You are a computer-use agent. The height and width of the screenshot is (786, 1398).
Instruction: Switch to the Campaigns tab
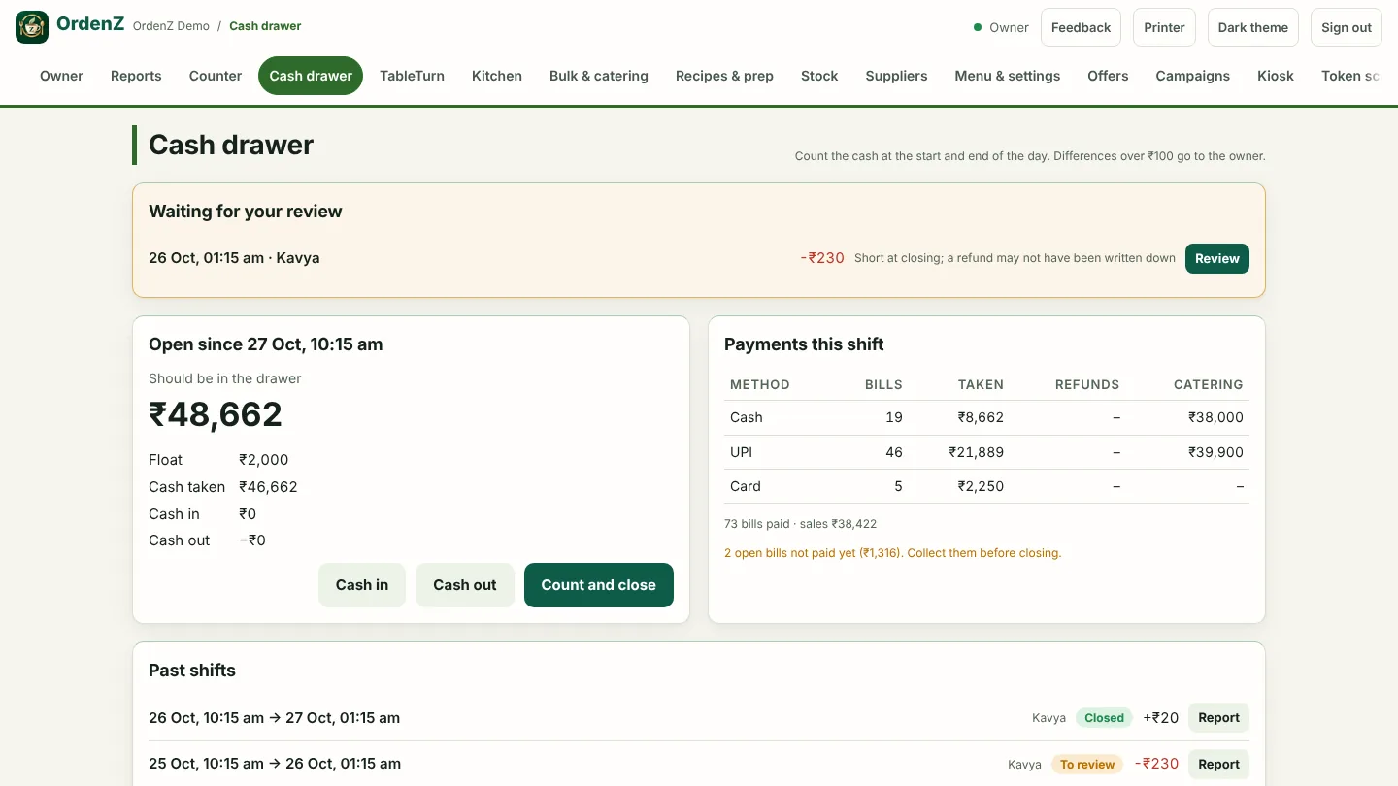coord(1192,76)
